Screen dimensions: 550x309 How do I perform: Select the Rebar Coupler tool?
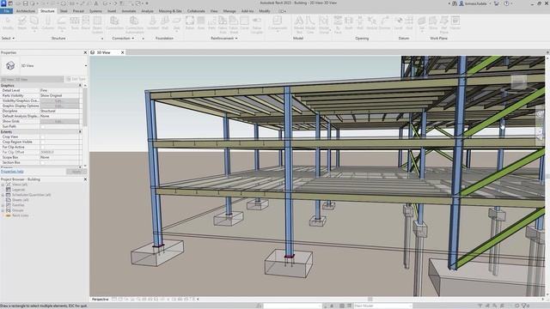(257, 25)
